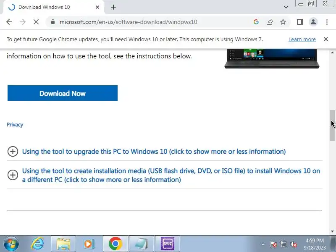The image size is (336, 252).
Task: Click the Action Center flag icon
Action: [x=273, y=244]
